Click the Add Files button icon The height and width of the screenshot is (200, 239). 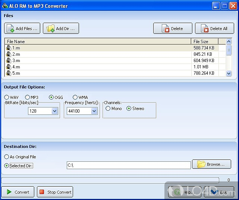click(10, 29)
